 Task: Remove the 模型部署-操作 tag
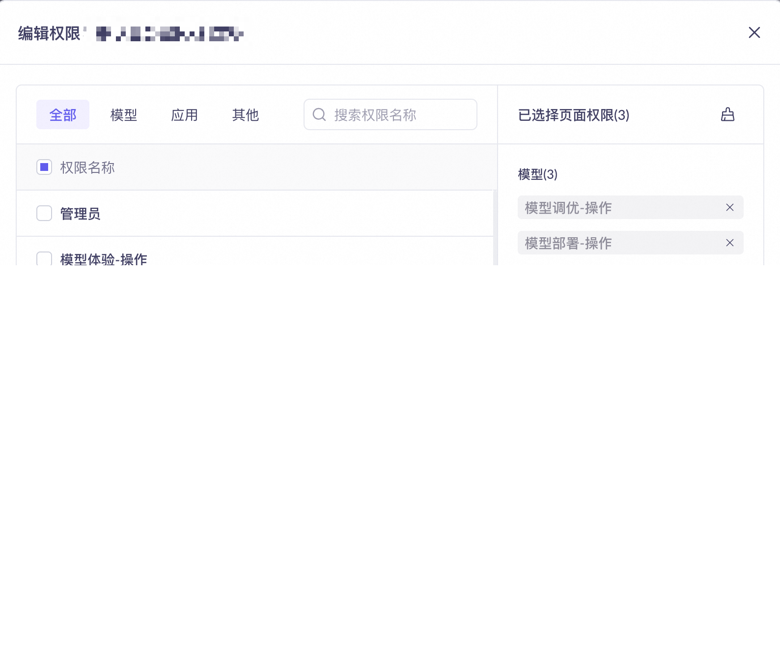point(729,243)
